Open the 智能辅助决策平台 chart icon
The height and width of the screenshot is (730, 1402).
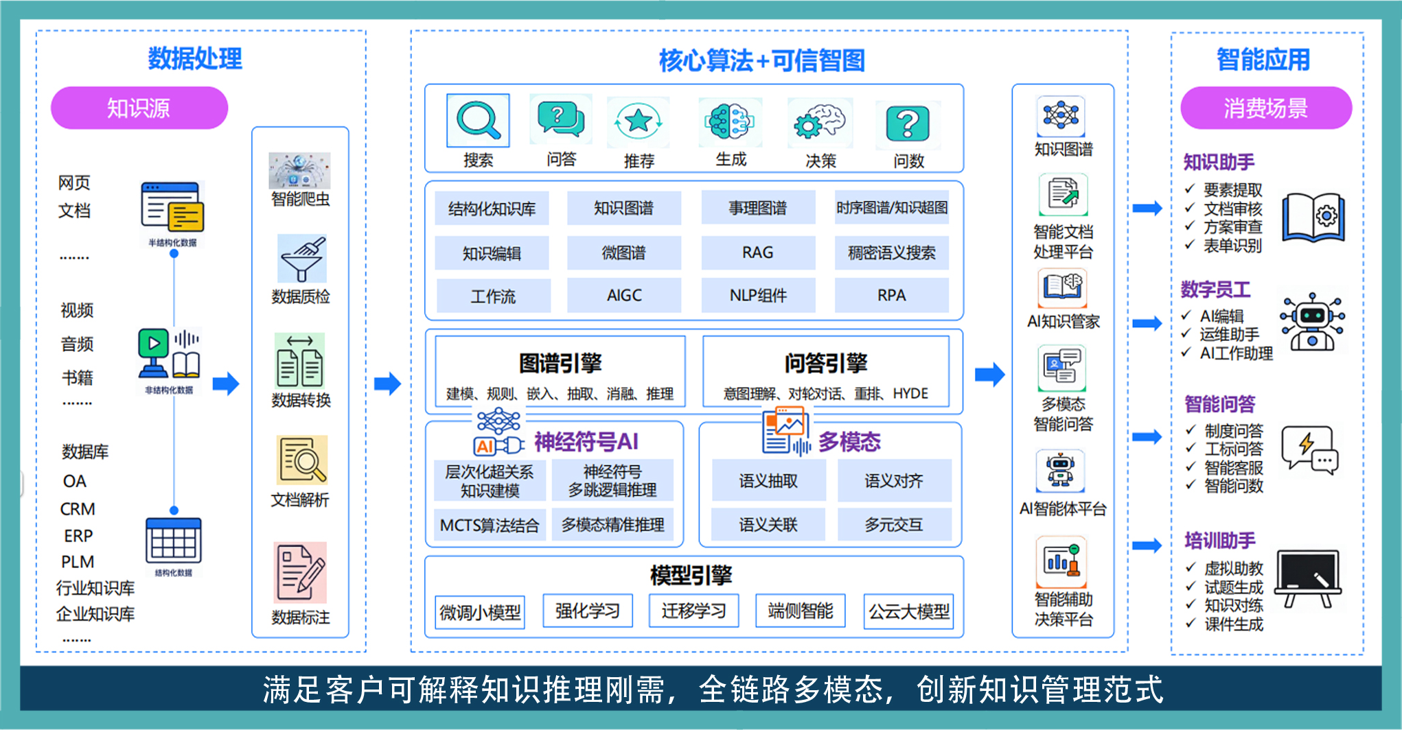tap(1061, 561)
